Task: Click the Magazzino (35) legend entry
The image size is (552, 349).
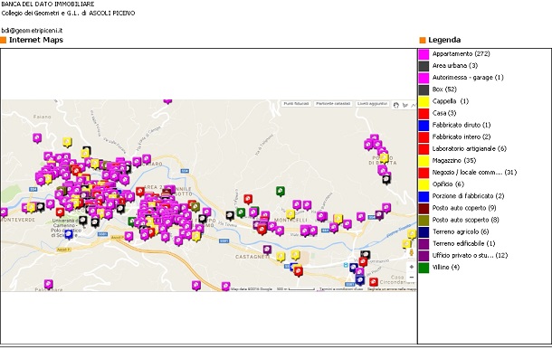Action: [454, 160]
